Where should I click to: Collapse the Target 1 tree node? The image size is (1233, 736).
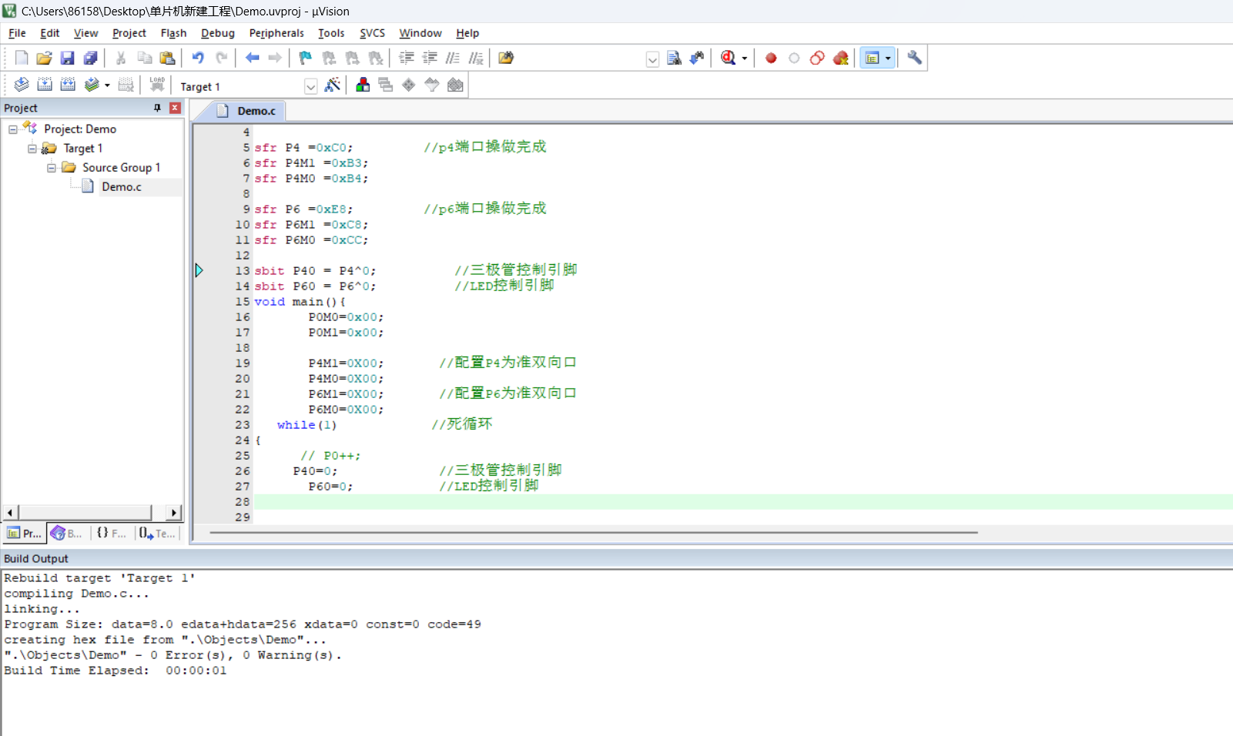[x=32, y=149]
